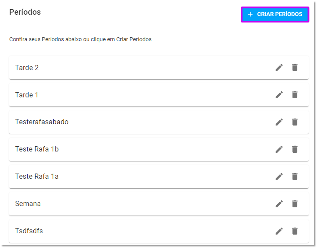Edit the Teste Rafa 1a period
Viewport: 317px width, 248px height.
279,177
